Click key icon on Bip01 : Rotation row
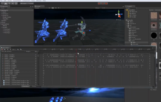The height and width of the screenshot is (102, 161). [36, 57]
